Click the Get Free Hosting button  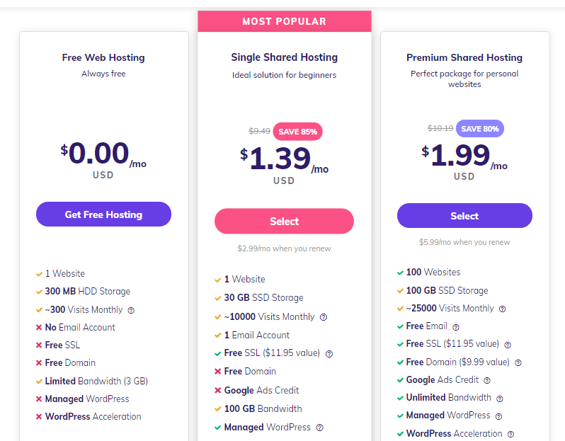[103, 214]
